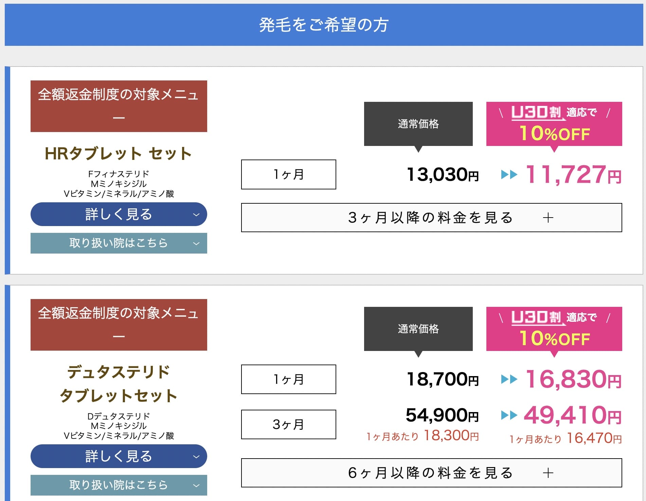Select dutasteride 1ヶ月 plan box
646x501 pixels.
pos(288,379)
